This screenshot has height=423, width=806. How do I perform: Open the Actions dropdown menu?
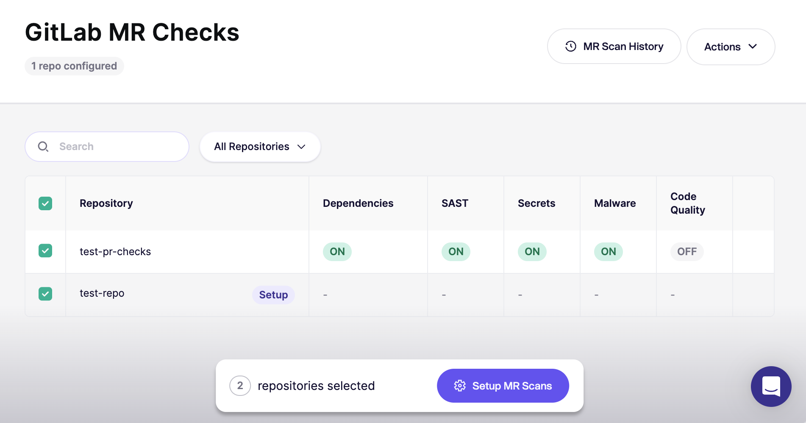click(x=730, y=47)
